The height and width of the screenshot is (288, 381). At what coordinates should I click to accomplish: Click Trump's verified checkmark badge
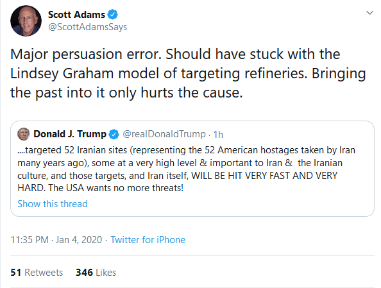click(x=114, y=135)
